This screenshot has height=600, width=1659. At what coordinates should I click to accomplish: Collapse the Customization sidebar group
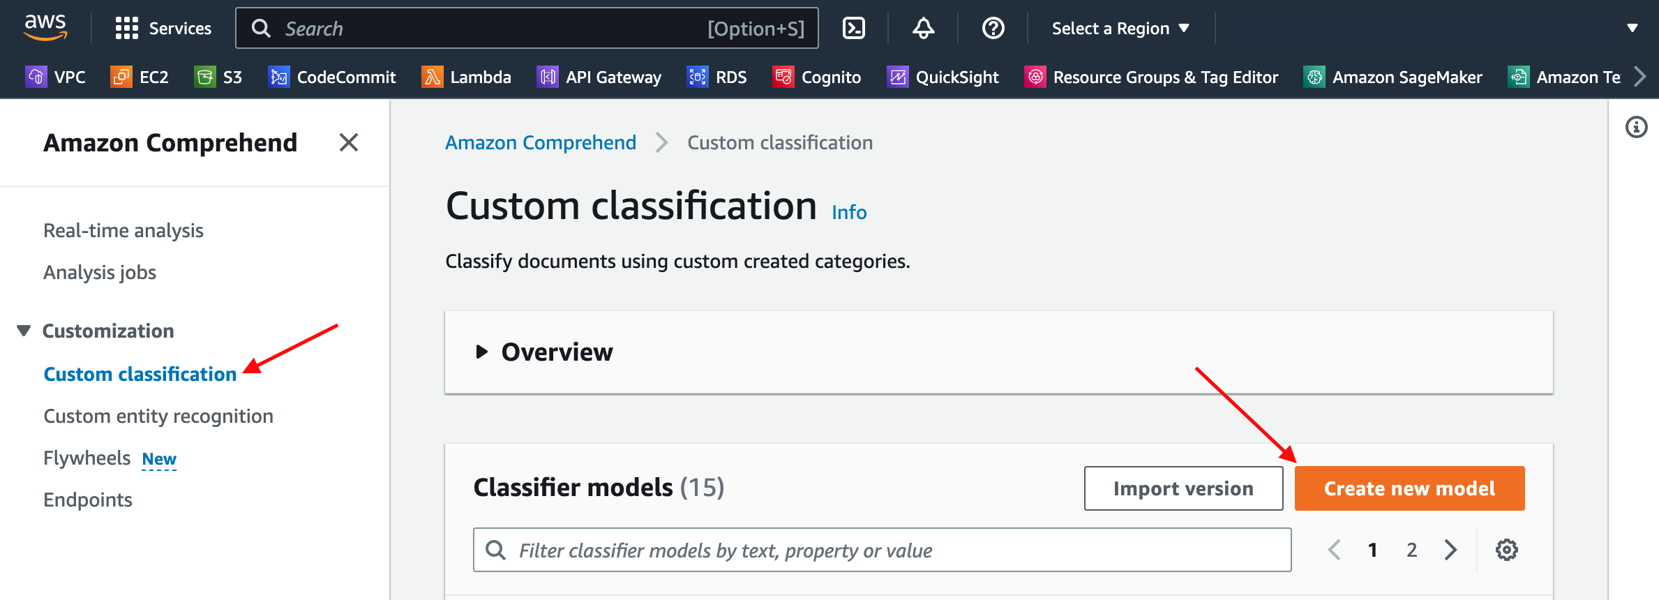tap(24, 331)
